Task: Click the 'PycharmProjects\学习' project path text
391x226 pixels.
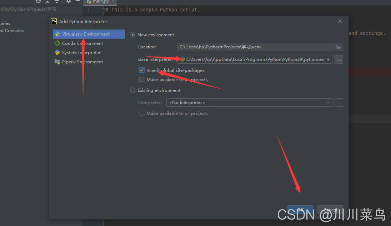Action: coord(34,9)
